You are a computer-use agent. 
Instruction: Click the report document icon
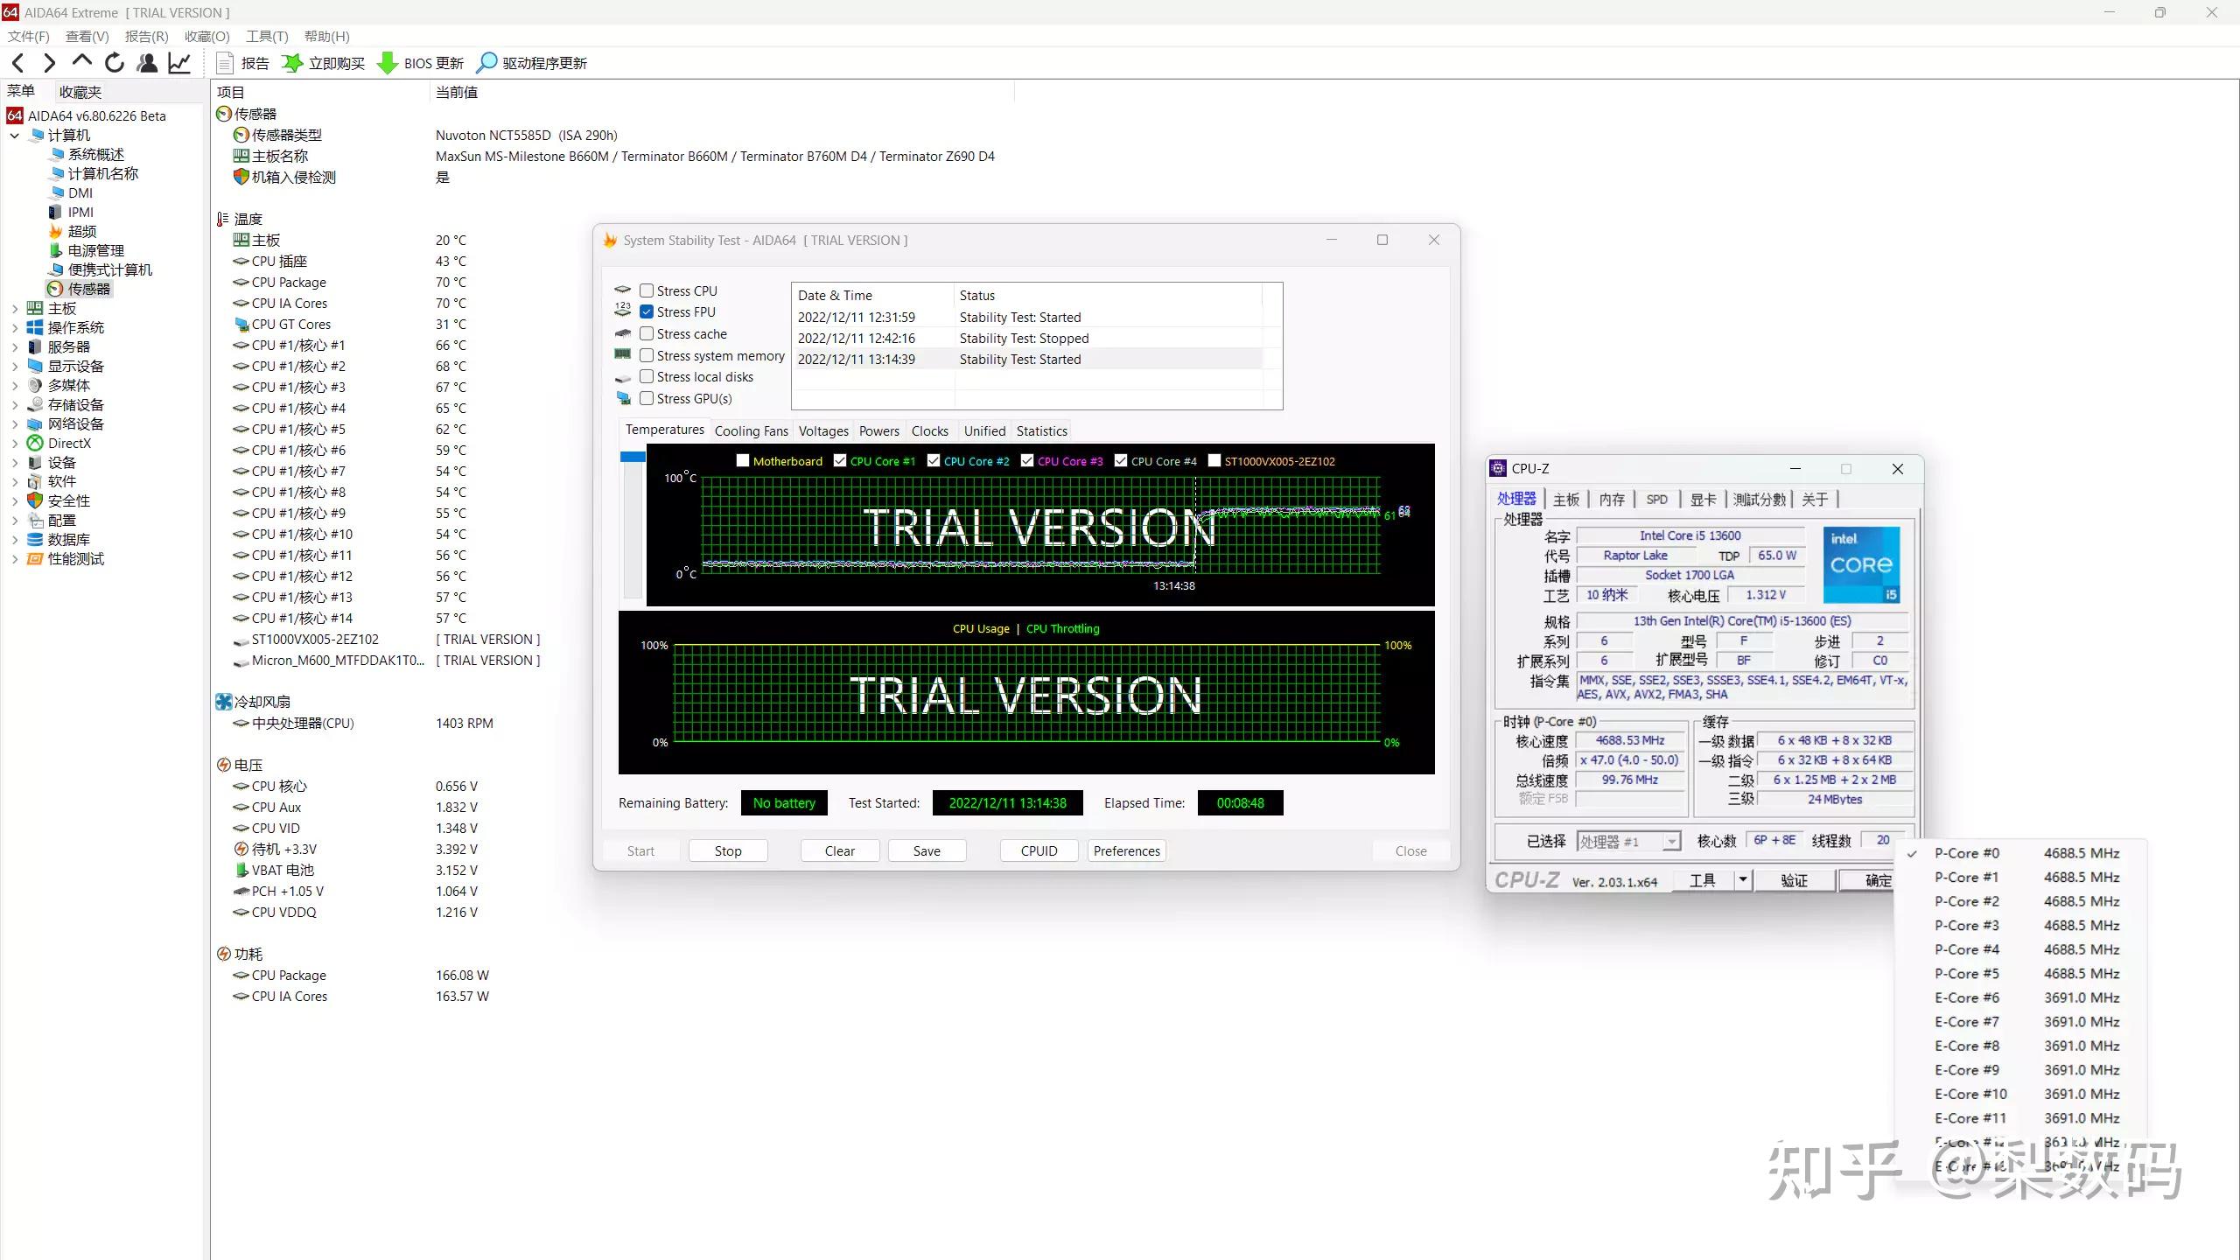coord(225,63)
